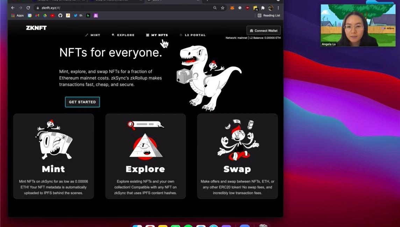Open the GitHub bookmark icon
Screen dimensions: 400x227
coord(60,15)
